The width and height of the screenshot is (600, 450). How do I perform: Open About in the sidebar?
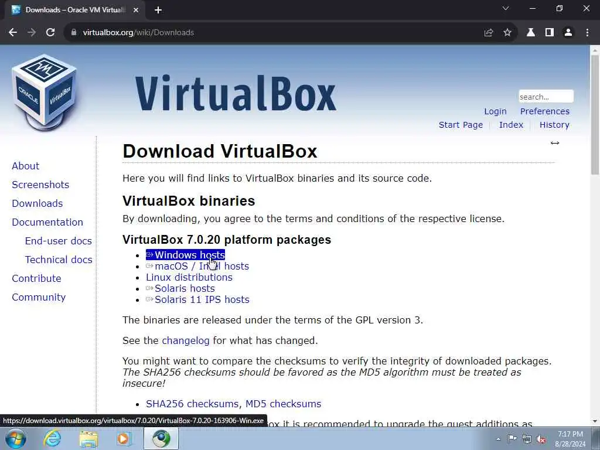point(25,166)
